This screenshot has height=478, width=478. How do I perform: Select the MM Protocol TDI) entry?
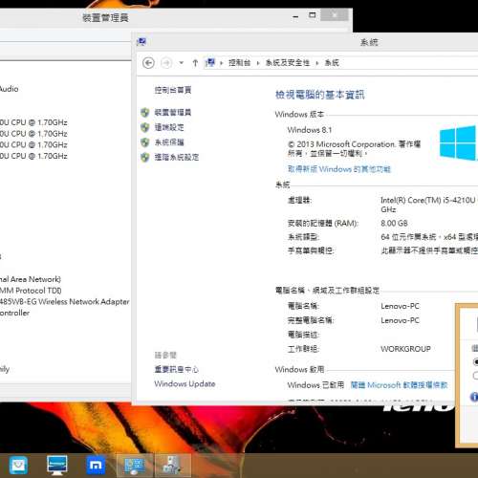click(31, 291)
